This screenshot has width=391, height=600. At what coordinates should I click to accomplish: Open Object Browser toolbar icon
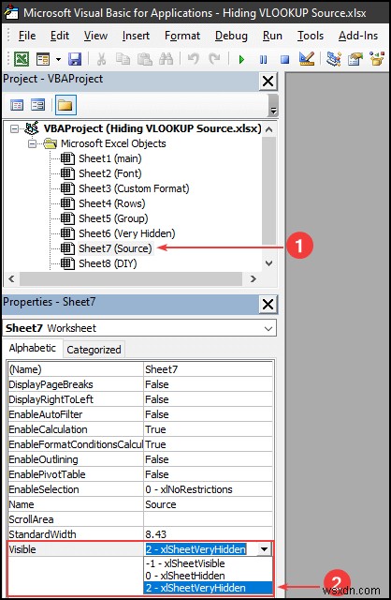click(x=376, y=59)
